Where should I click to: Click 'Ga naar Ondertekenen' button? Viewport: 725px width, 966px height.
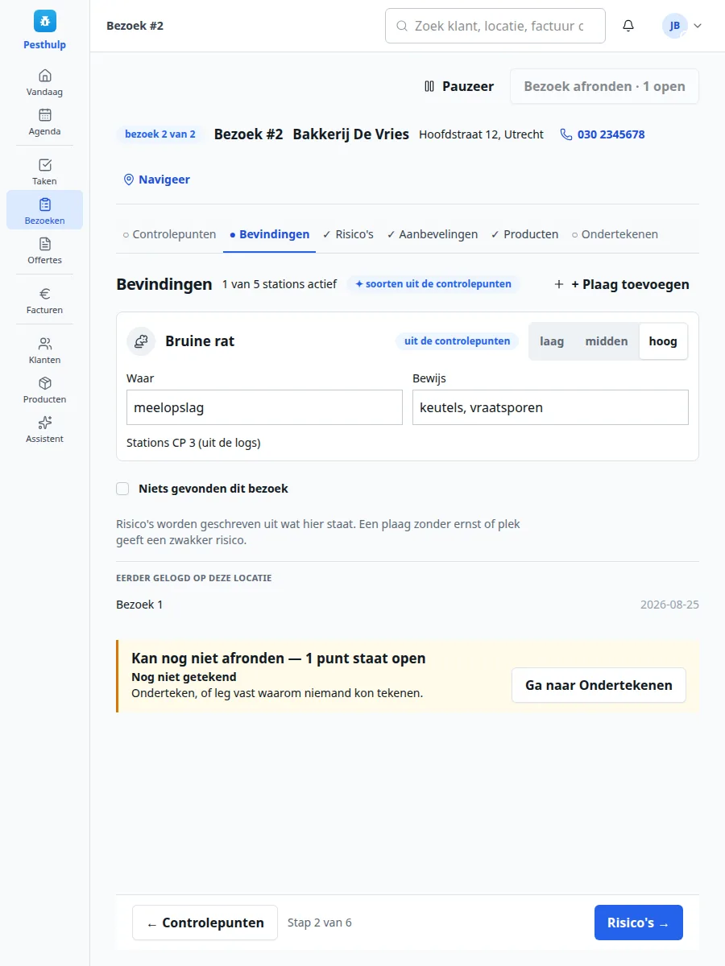(x=599, y=685)
